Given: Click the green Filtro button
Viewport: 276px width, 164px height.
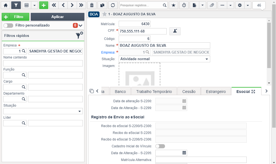Looking at the screenshot, I should 16,17.
